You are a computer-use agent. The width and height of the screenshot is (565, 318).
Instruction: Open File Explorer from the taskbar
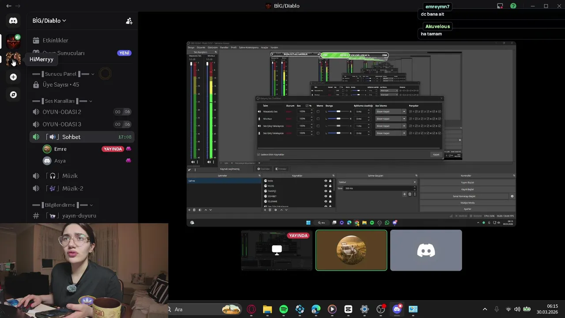[x=267, y=309]
